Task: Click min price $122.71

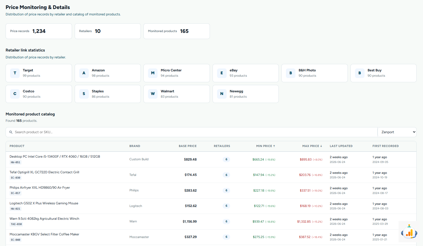Action: coord(259,206)
